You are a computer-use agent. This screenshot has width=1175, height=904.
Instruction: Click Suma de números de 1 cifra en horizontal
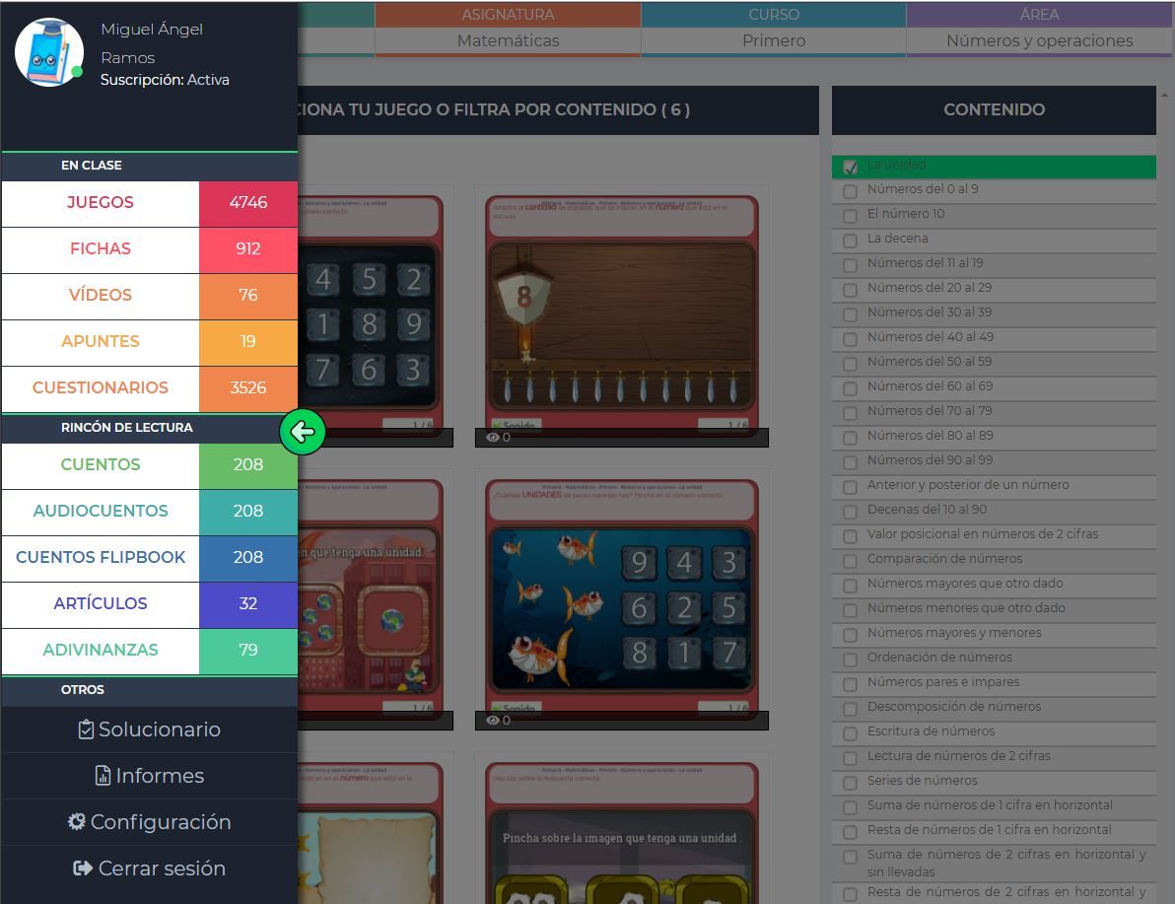click(990, 805)
